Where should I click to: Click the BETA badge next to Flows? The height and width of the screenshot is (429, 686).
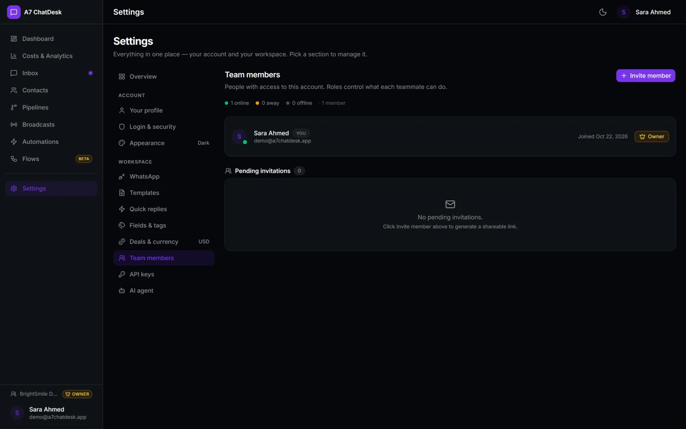click(84, 159)
